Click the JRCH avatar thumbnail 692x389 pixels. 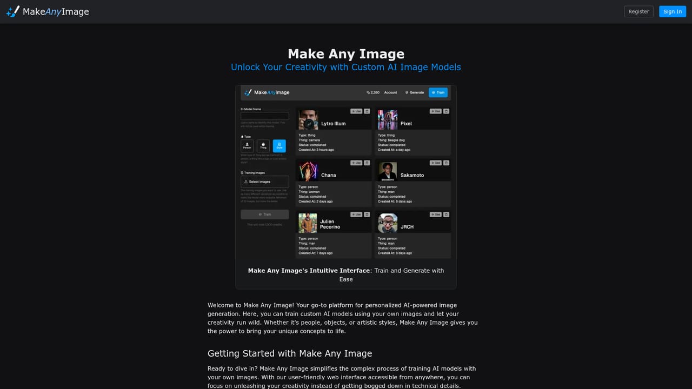coord(388,223)
